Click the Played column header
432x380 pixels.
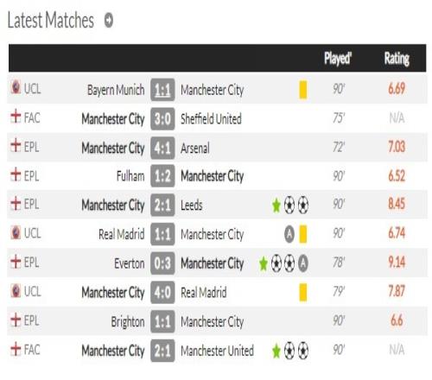coord(338,59)
